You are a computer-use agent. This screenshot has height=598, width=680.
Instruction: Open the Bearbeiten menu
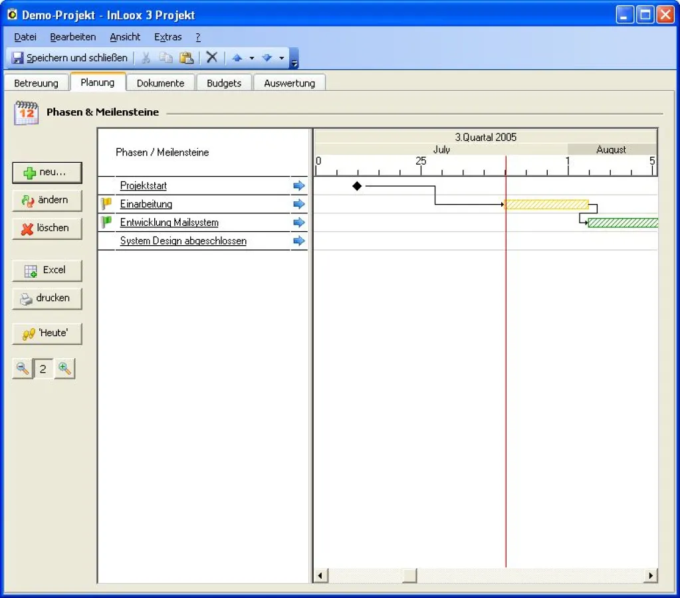tap(73, 37)
